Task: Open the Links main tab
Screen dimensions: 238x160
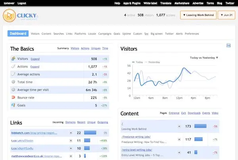Action: (x=69, y=34)
